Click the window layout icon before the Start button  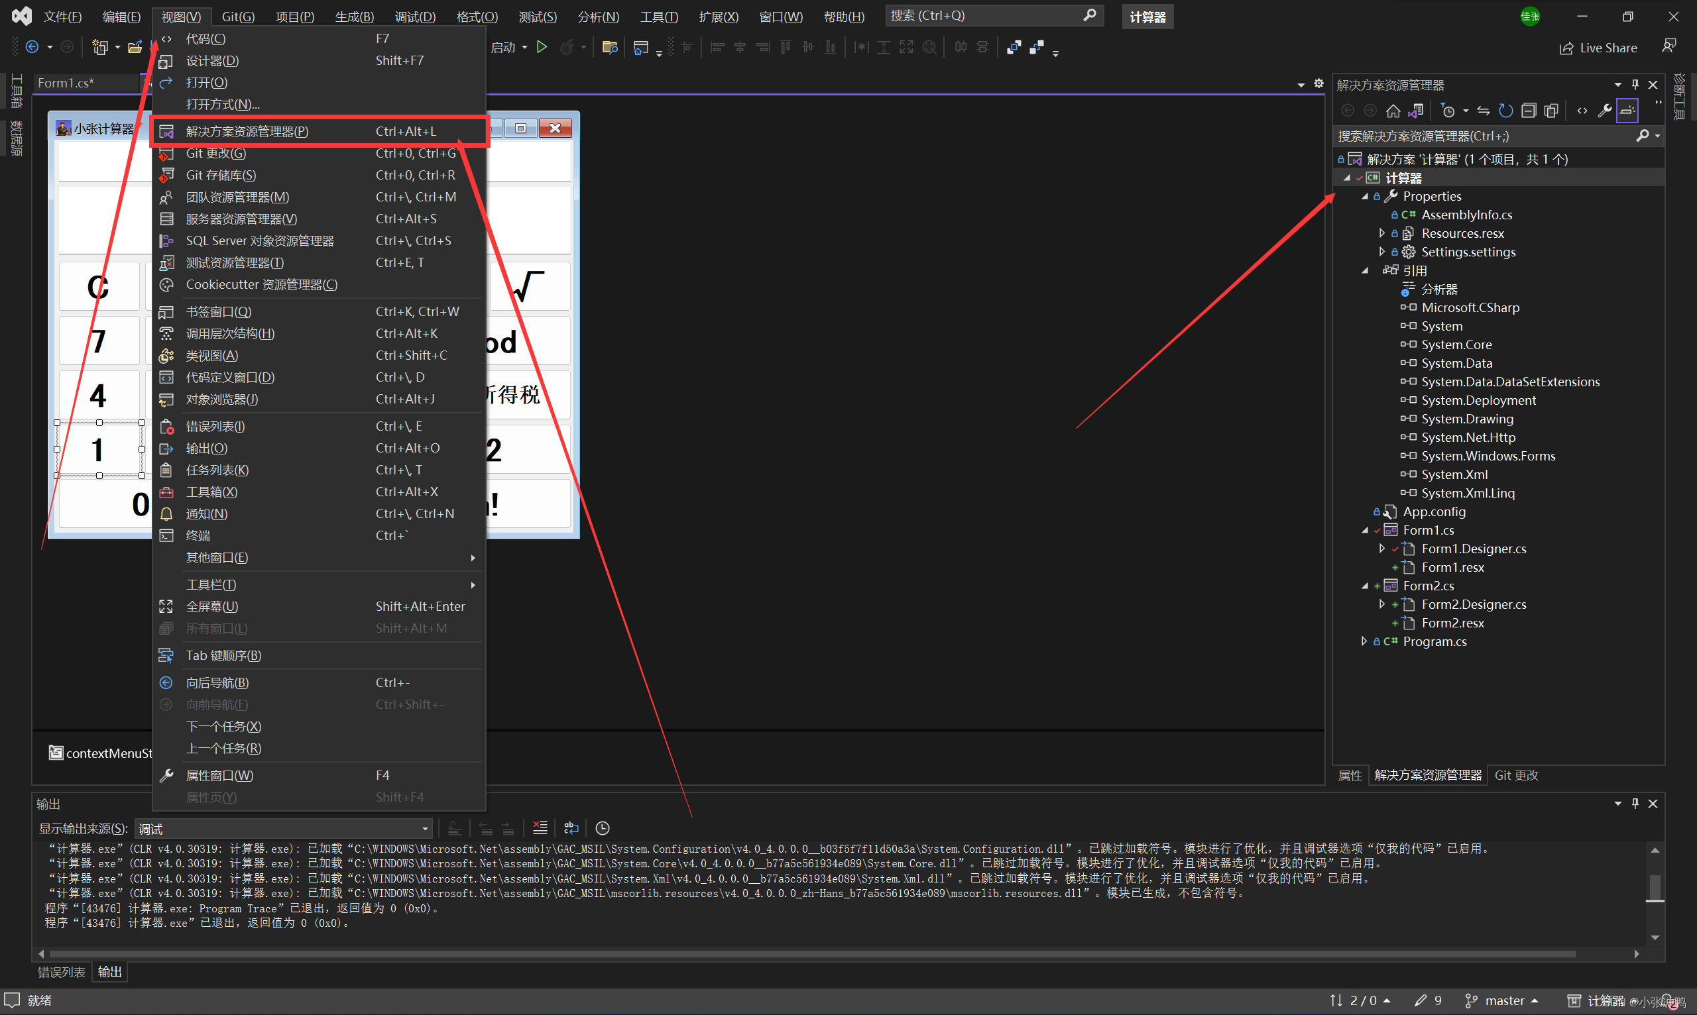coord(640,47)
